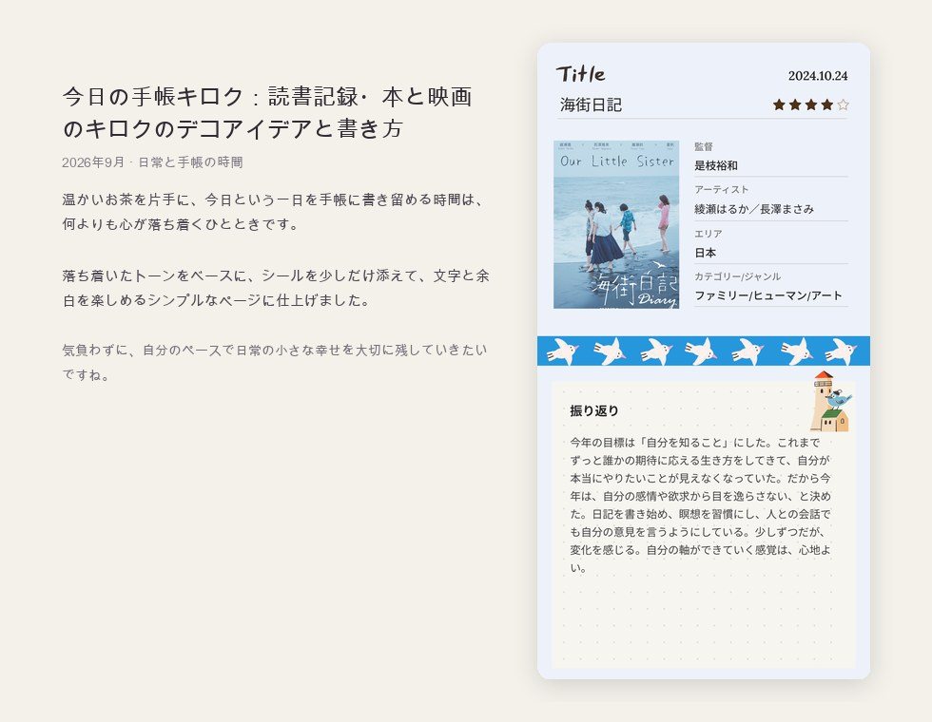Click the closing paragraph beginning 気負わずに
The image size is (932, 722).
click(275, 362)
